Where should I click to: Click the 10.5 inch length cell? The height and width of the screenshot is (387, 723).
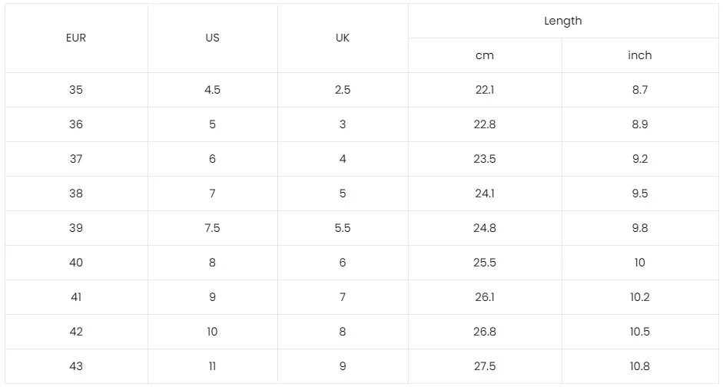639,332
